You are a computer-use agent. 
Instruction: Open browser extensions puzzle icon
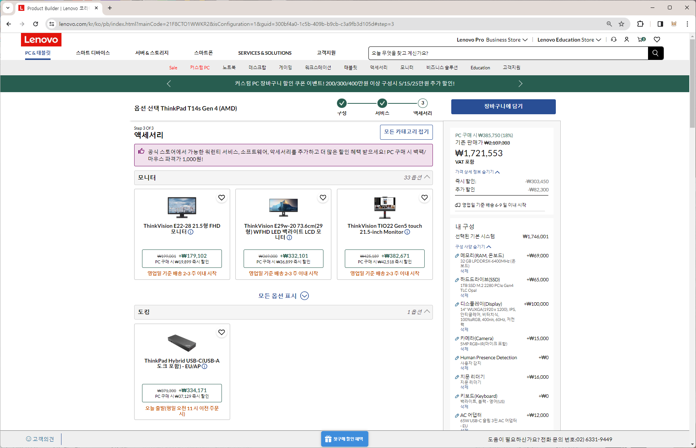[x=640, y=24]
